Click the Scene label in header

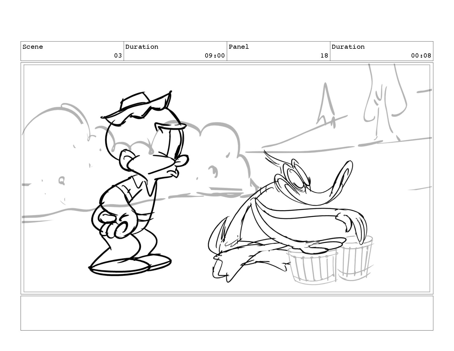click(x=33, y=47)
